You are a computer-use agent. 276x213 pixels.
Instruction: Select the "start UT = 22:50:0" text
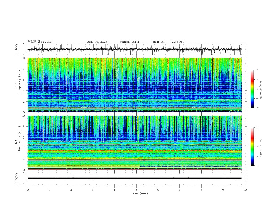(168, 42)
